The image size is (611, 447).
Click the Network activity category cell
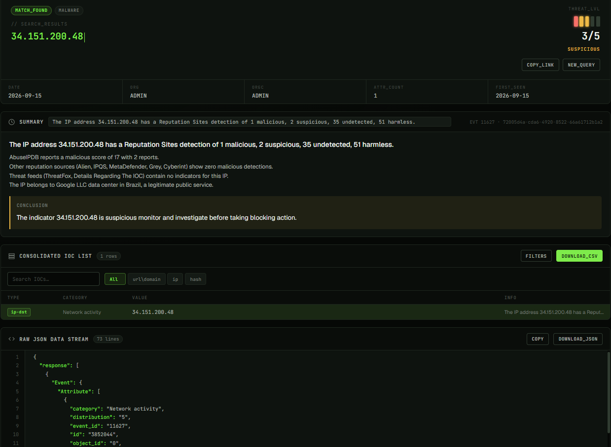coord(82,312)
